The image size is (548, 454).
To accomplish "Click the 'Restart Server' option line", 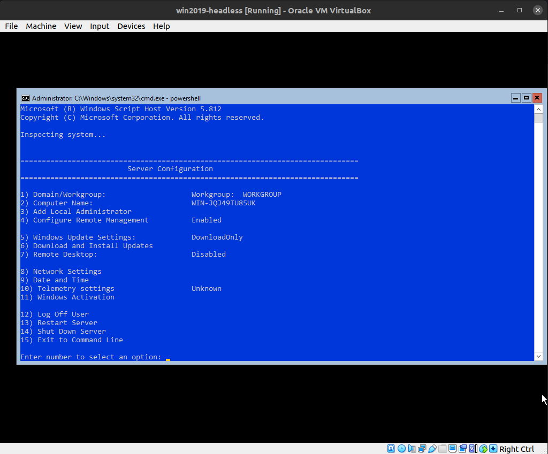I will 59,322.
